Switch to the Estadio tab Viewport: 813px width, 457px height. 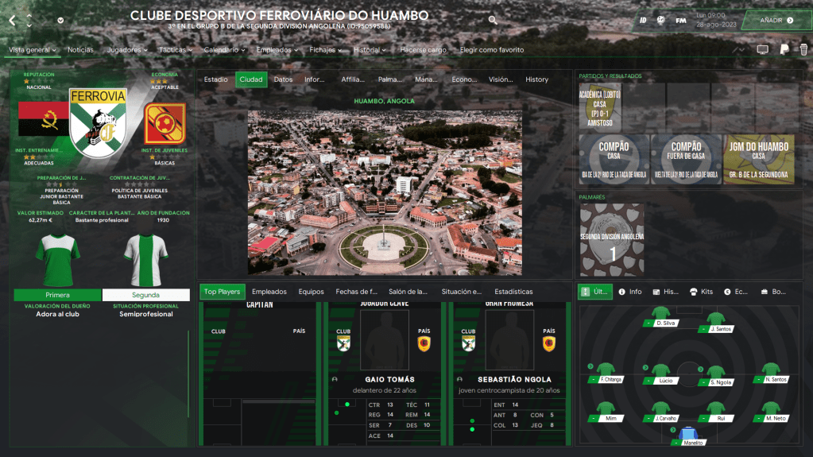point(216,79)
